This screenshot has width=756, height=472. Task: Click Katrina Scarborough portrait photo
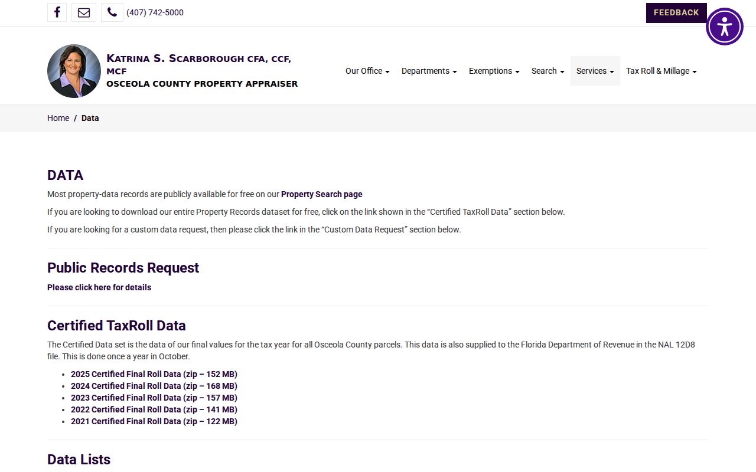click(x=74, y=71)
